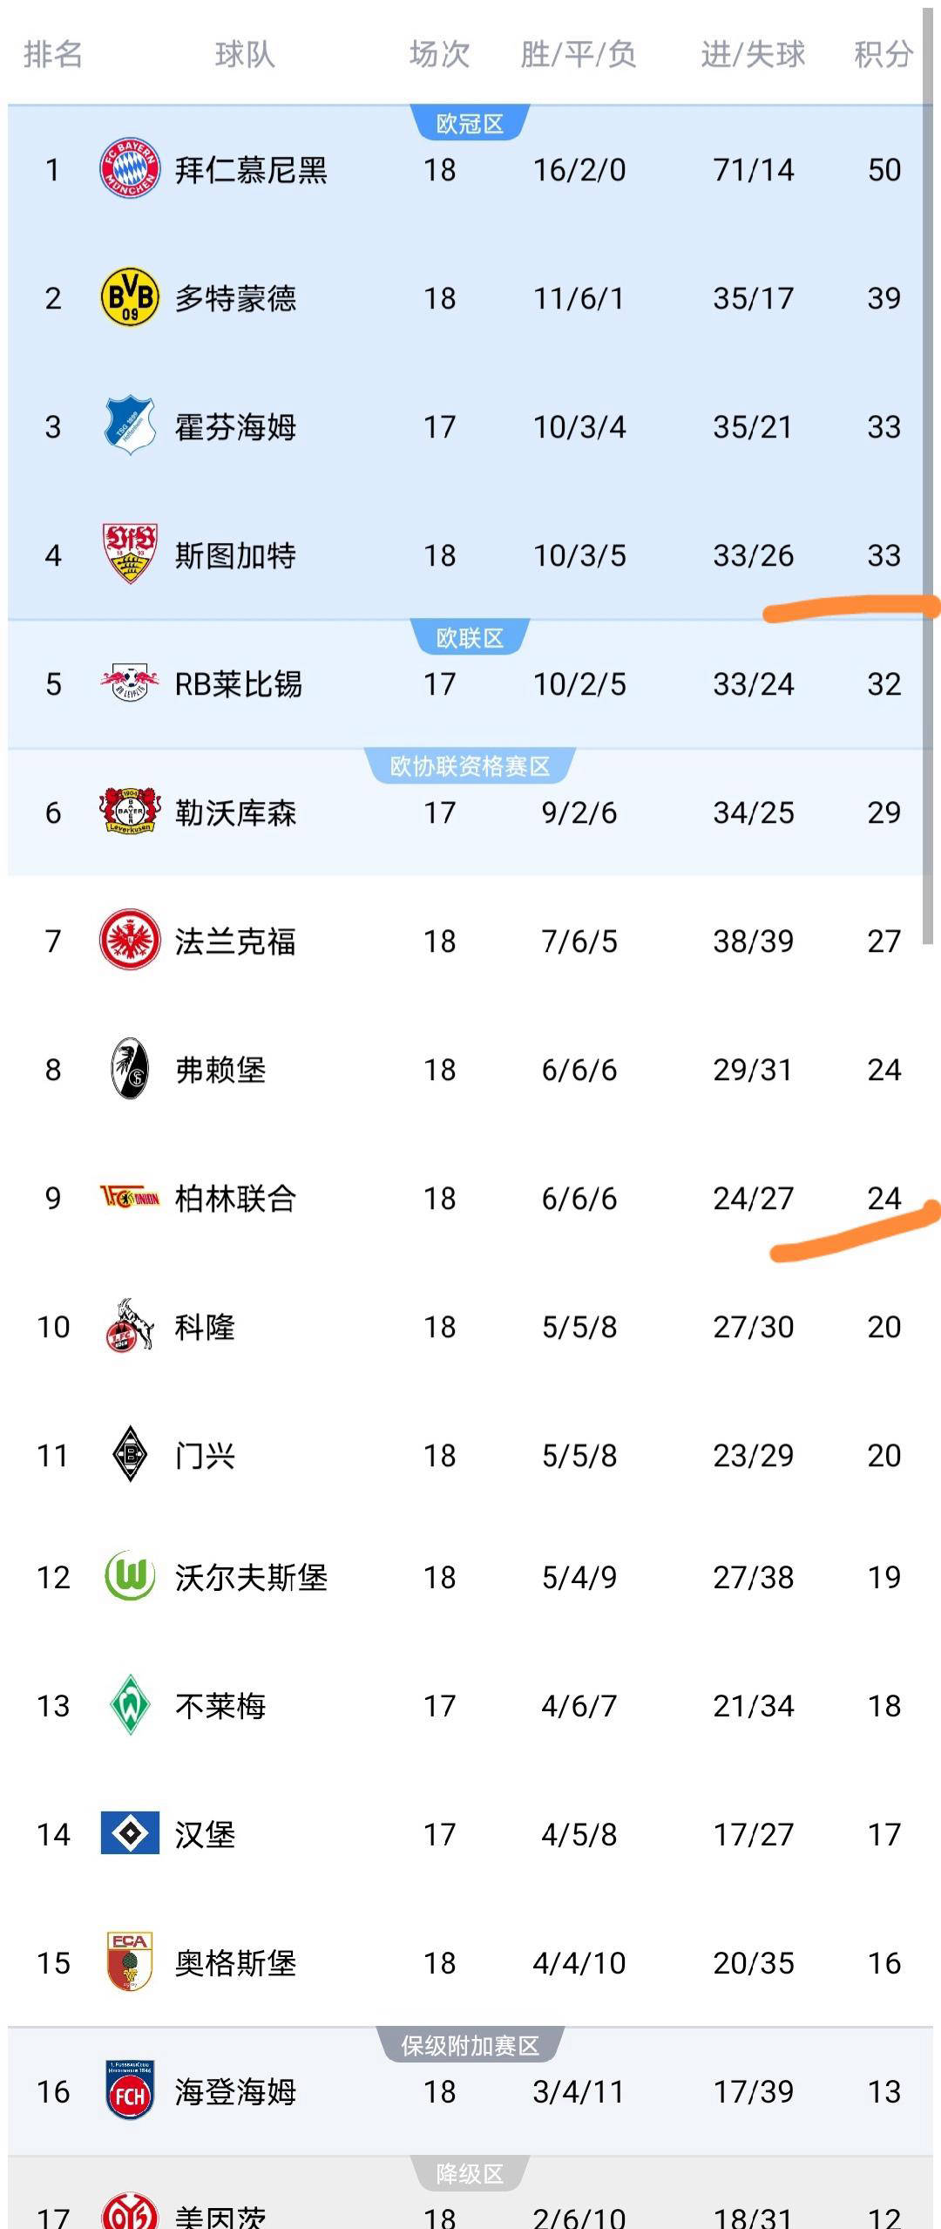
Task: Tap the Werder Bremen diamond badge
Action: [130, 1705]
